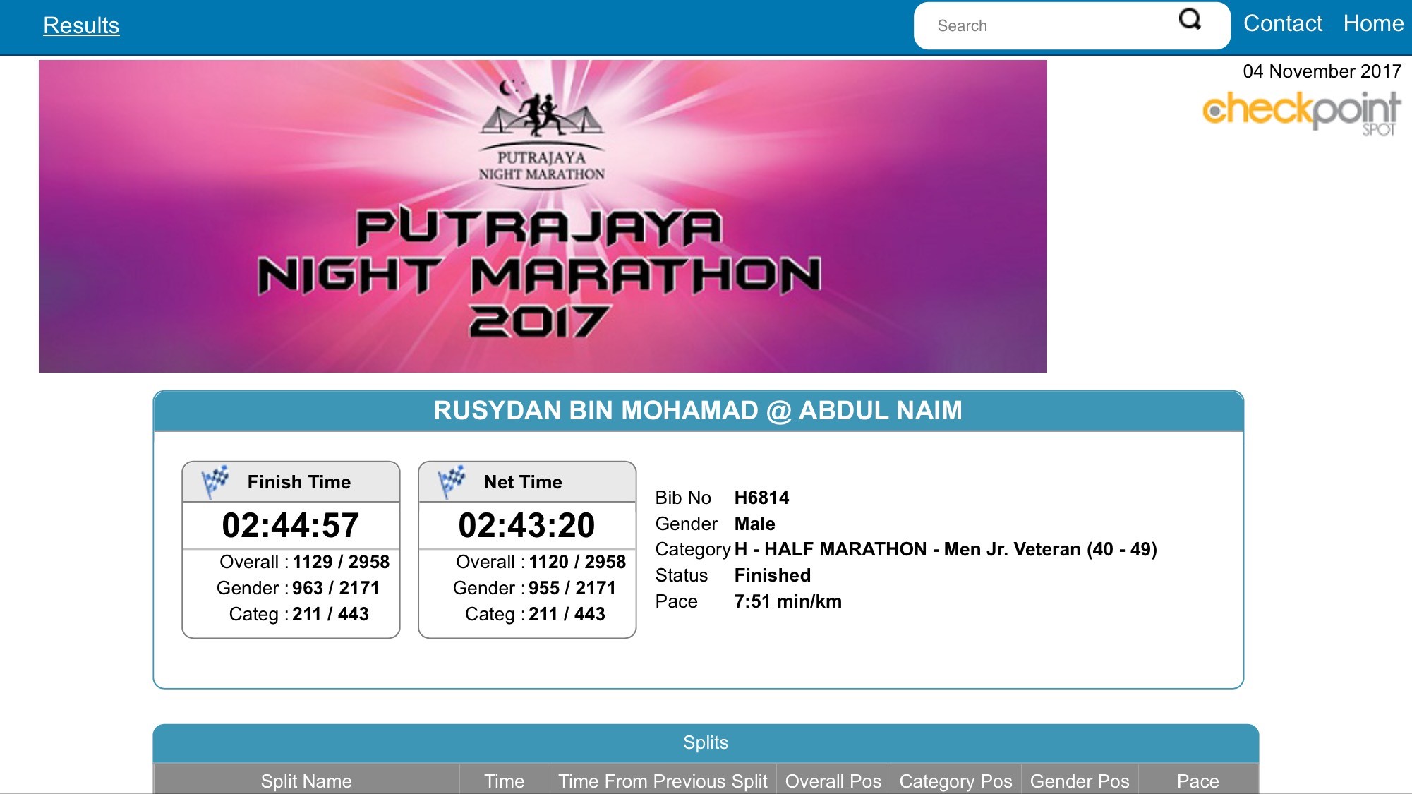Click the checkpoint SPOT logo

(1301, 113)
